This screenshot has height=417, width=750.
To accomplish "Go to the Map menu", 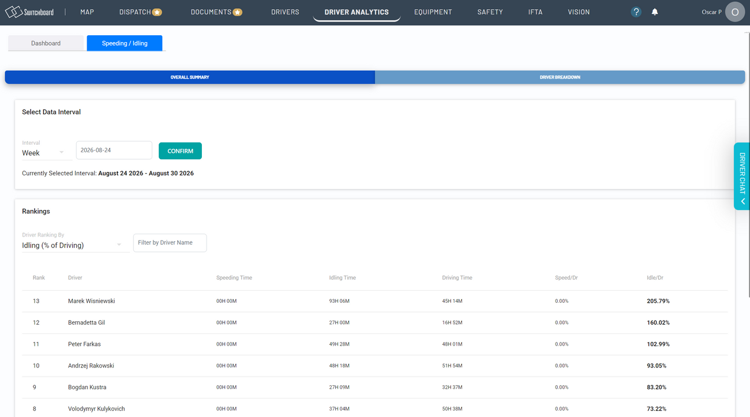I will point(87,12).
